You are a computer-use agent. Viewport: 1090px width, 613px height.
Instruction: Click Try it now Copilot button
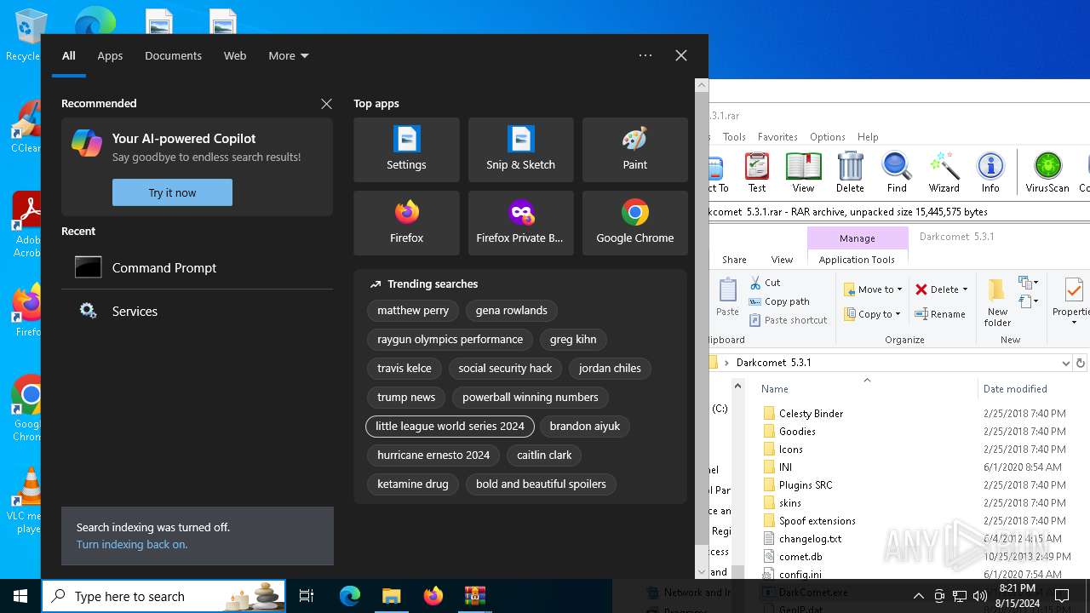click(x=172, y=192)
